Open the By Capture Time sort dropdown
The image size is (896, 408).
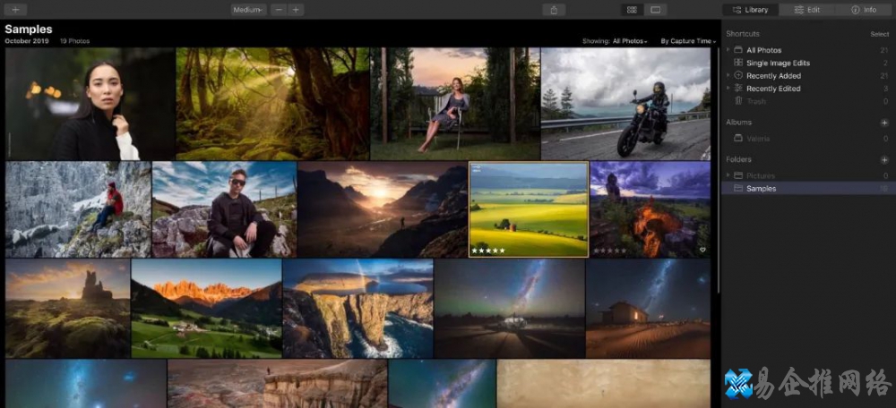pyautogui.click(x=687, y=41)
